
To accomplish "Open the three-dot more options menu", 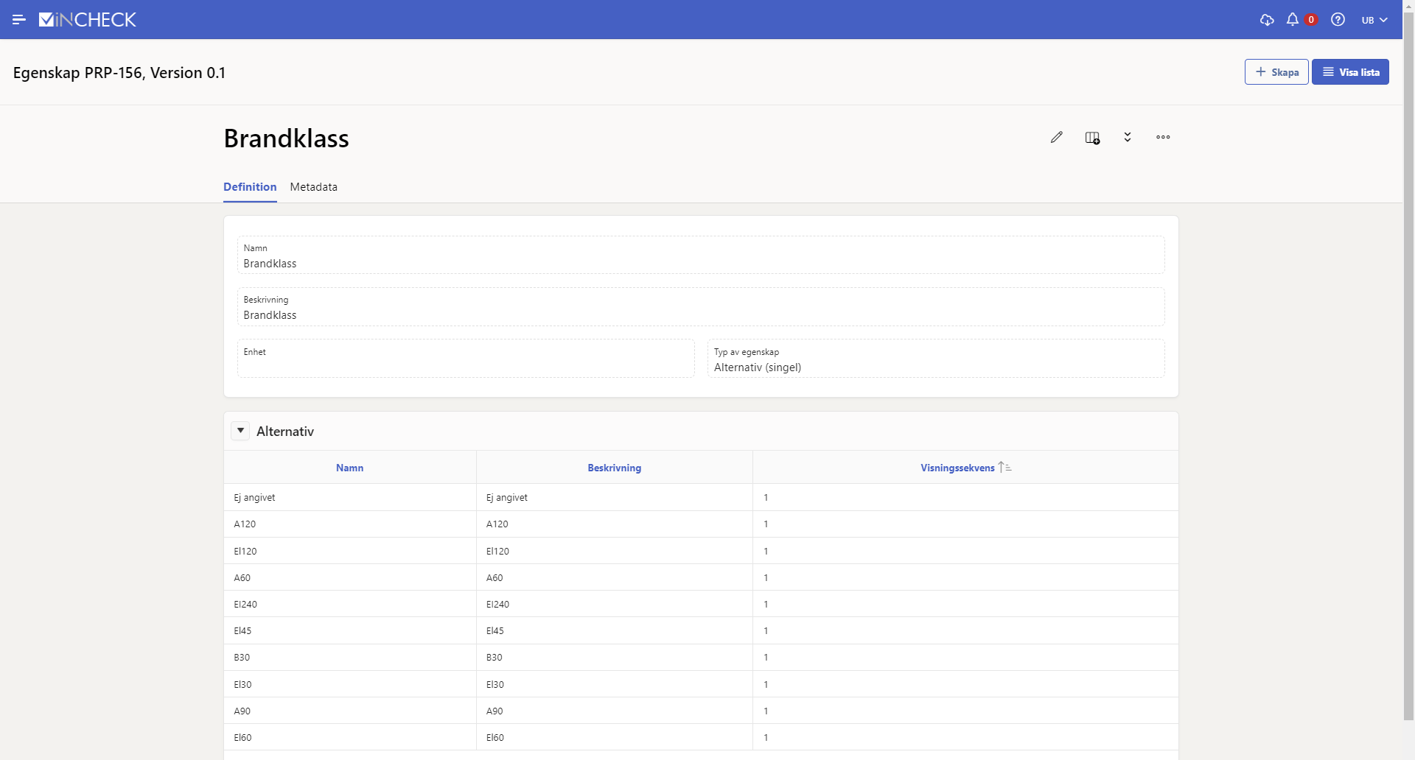I will [x=1163, y=138].
